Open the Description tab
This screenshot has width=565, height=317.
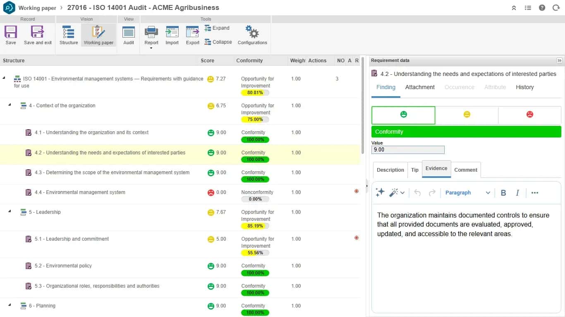click(390, 170)
